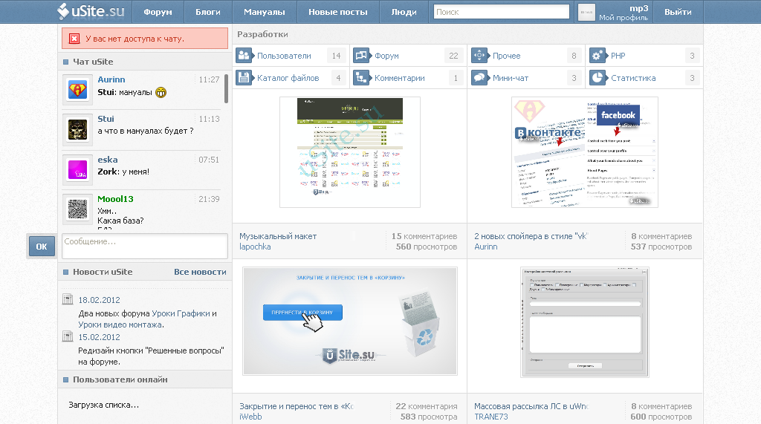761x424 pixels.
Task: Open author TRANE73's profile link
Action: 491,417
